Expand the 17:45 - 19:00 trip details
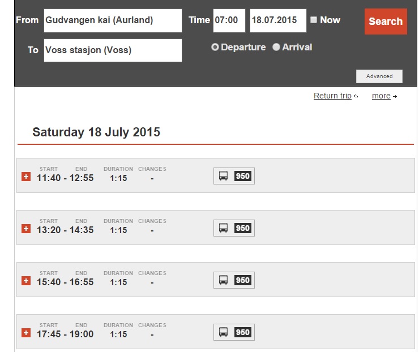The height and width of the screenshot is (352, 419). (25, 333)
